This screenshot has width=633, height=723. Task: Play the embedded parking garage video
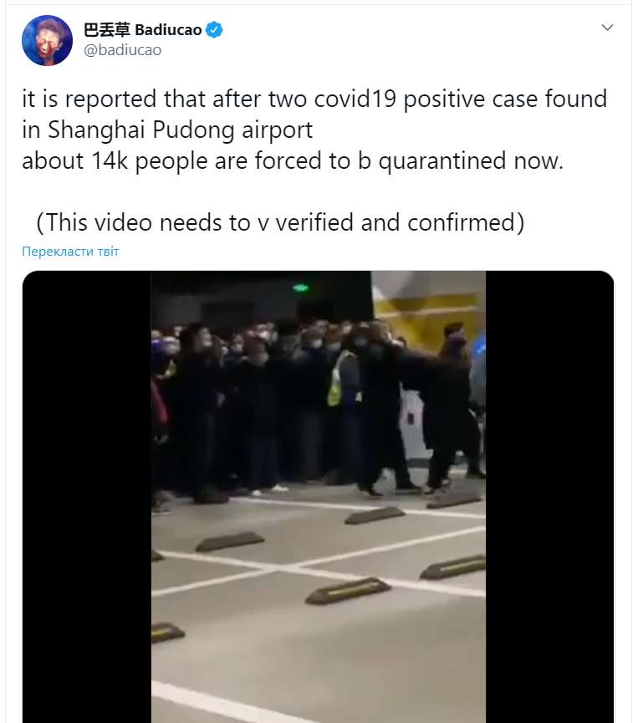click(318, 496)
